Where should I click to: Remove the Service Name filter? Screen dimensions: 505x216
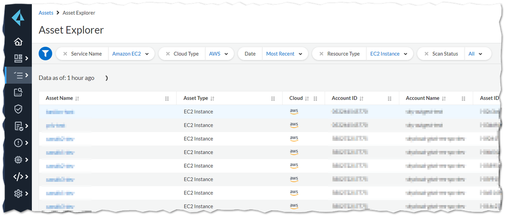pyautogui.click(x=65, y=53)
